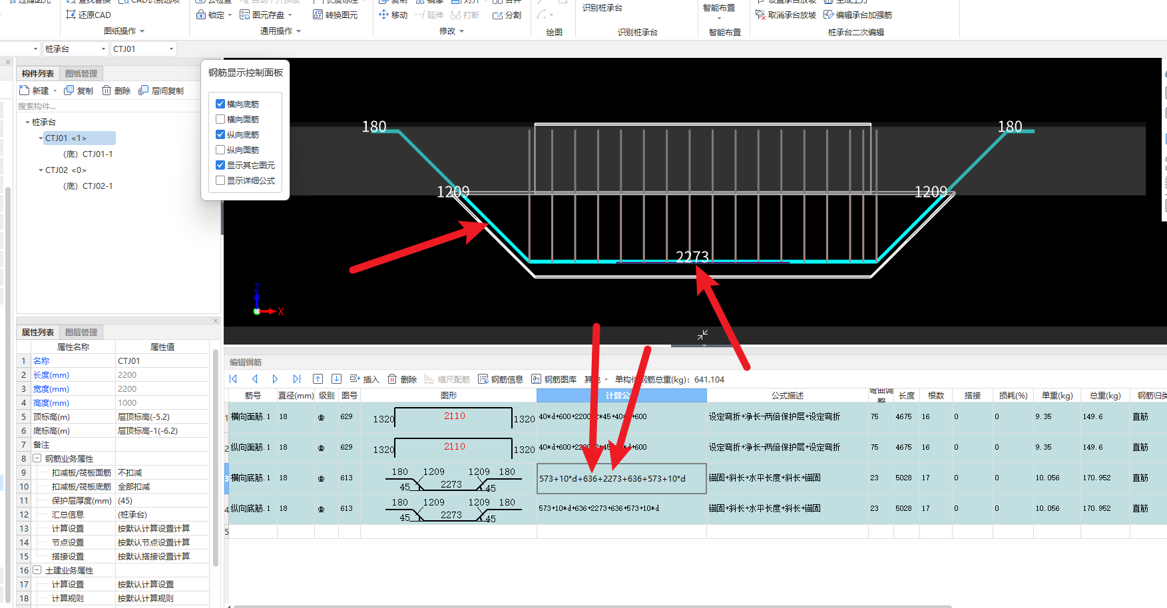1167x608 pixels.
Task: Click the 横向面筋.1 row name cell
Action: point(252,416)
